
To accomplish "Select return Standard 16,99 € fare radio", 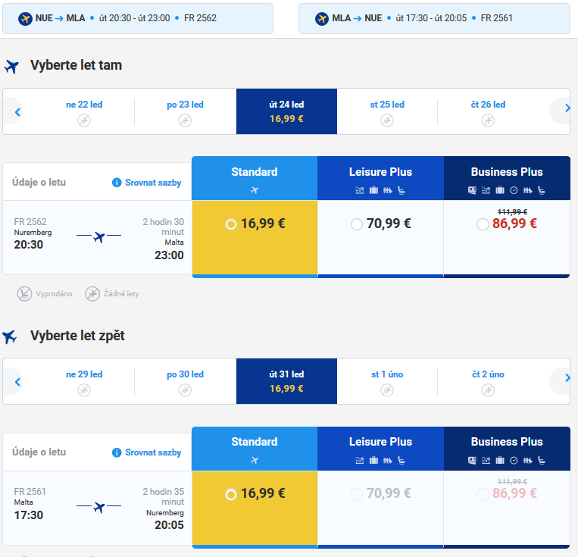I will (231, 494).
